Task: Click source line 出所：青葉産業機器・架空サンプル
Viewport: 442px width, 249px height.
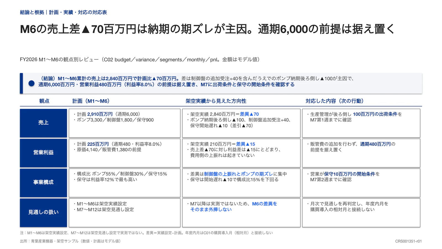Action: 71,241
